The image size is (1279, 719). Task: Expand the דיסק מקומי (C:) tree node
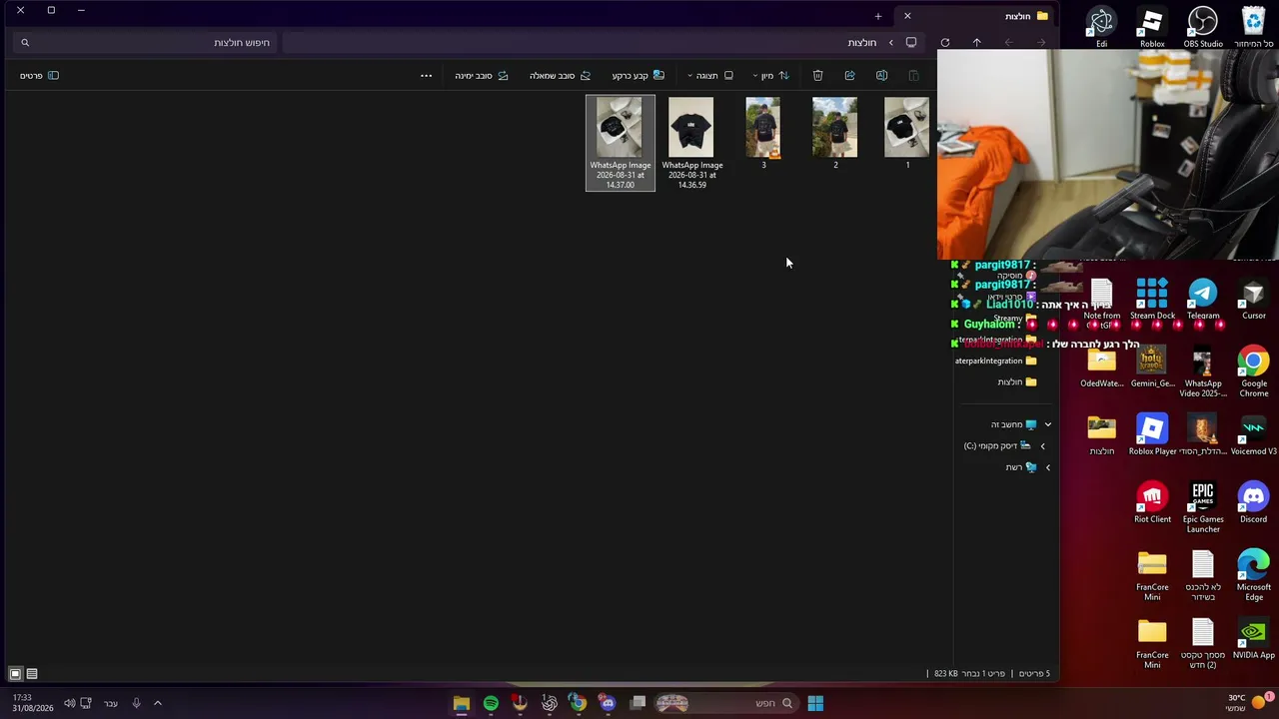tap(1042, 446)
